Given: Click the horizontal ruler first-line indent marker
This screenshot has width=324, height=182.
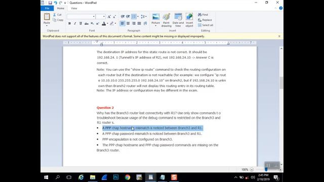Looking at the screenshot, I should click(x=97, y=41).
